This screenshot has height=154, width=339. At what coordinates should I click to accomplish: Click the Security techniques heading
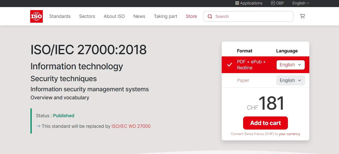(64, 79)
